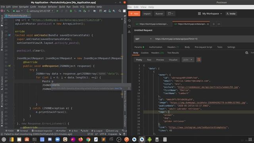Screen dimensions: 254x143
Task: Click the request URL input field
Action: coord(204,39)
